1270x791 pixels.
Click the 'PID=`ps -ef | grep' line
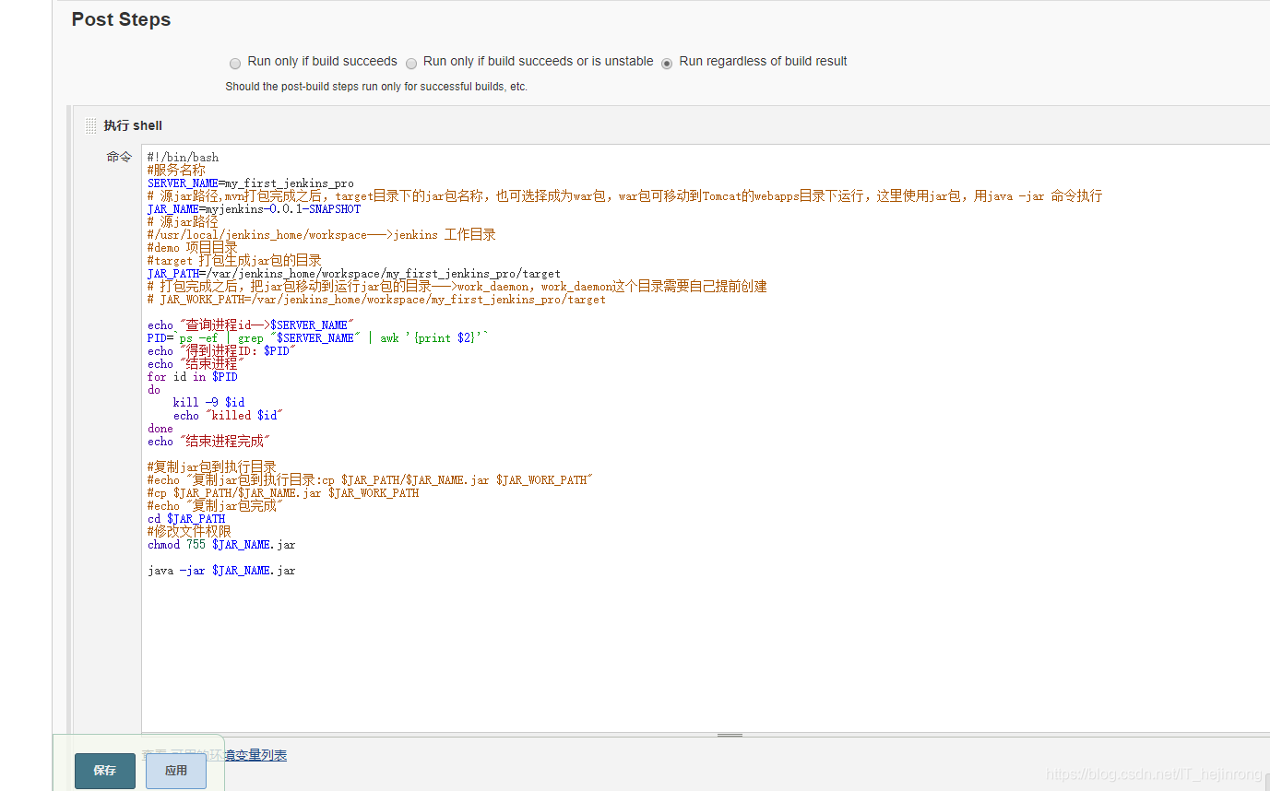[x=318, y=338]
